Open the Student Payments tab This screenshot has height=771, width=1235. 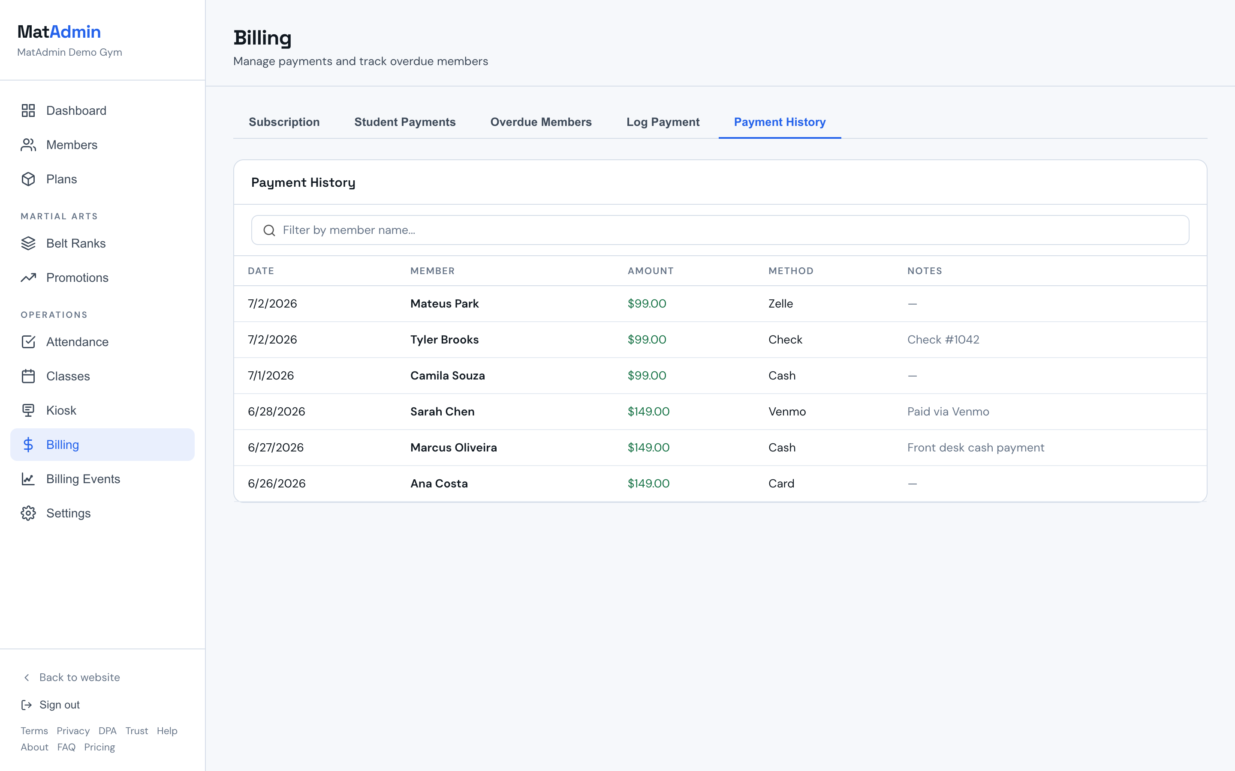click(x=405, y=122)
